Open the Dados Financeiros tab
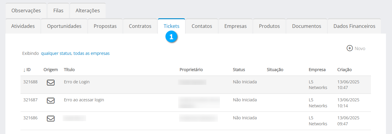The image size is (392, 134). click(354, 26)
